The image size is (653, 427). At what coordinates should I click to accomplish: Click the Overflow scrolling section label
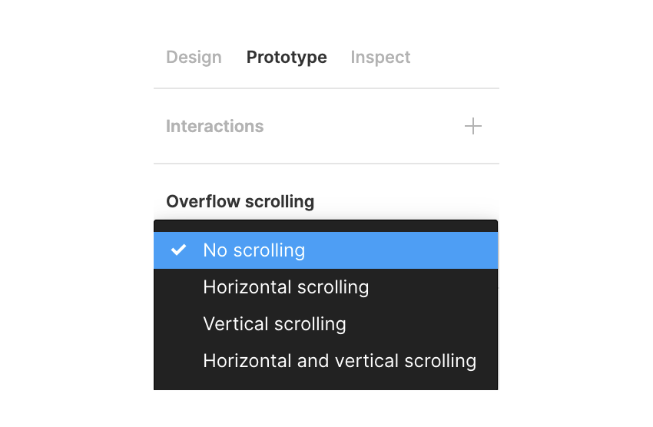tap(240, 202)
